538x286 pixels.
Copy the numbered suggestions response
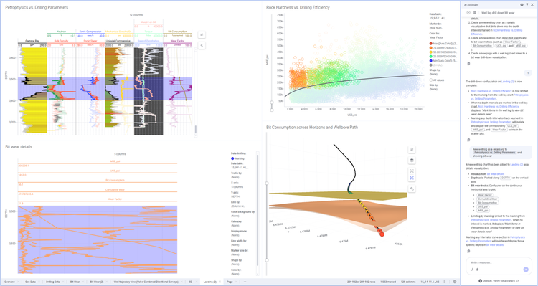[468, 64]
